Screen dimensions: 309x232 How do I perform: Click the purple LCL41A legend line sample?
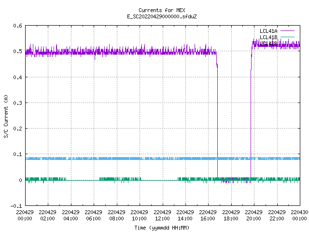287,31
